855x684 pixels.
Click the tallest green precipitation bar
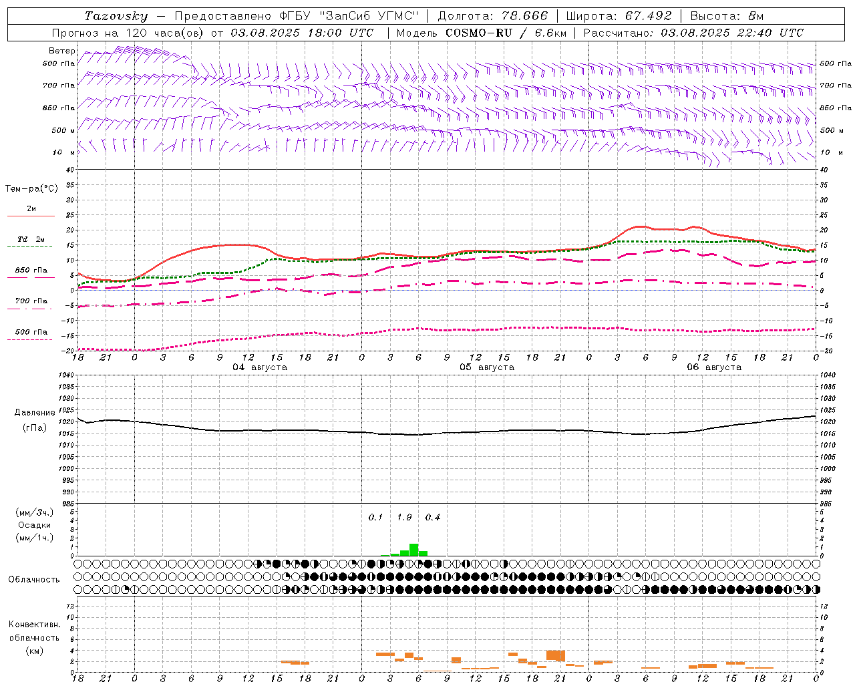414,550
